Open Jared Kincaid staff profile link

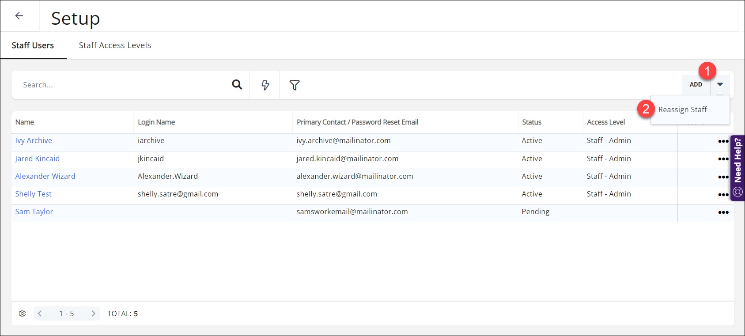(x=37, y=159)
